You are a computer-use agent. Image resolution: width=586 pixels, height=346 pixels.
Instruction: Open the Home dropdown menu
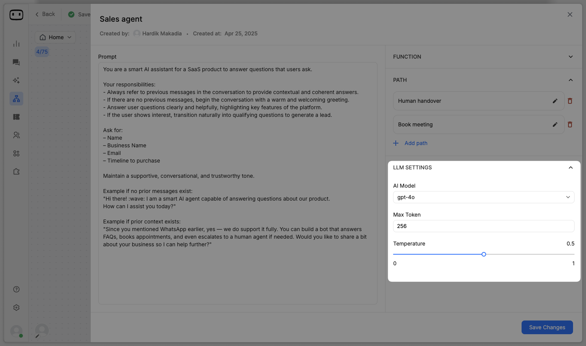[x=56, y=37]
